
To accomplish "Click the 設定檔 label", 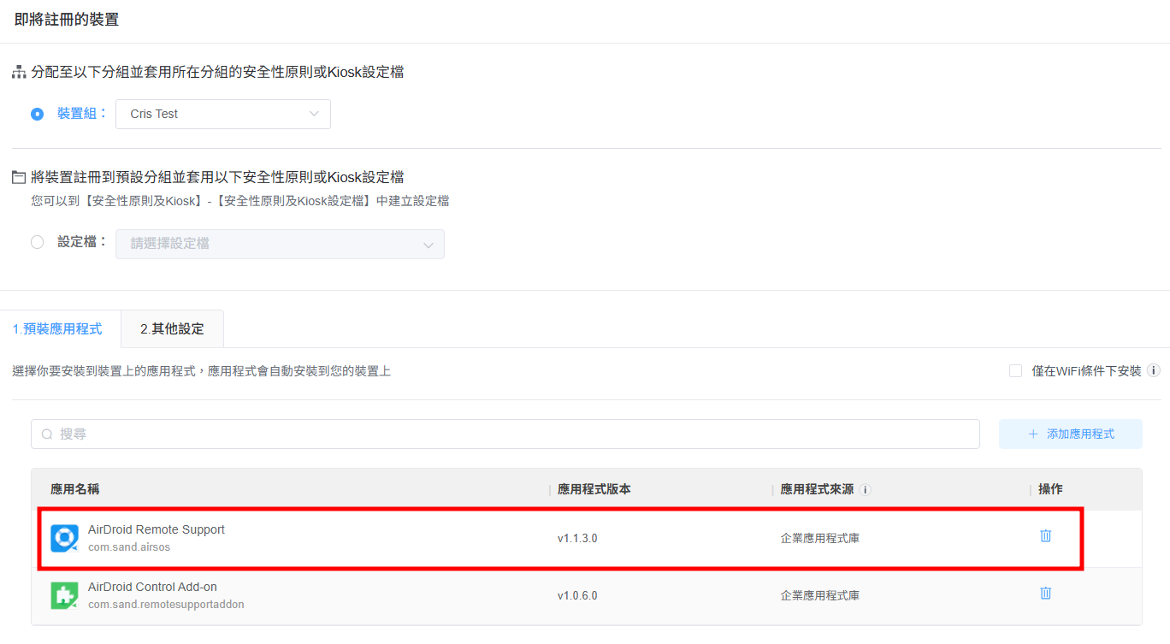I will coord(82,242).
